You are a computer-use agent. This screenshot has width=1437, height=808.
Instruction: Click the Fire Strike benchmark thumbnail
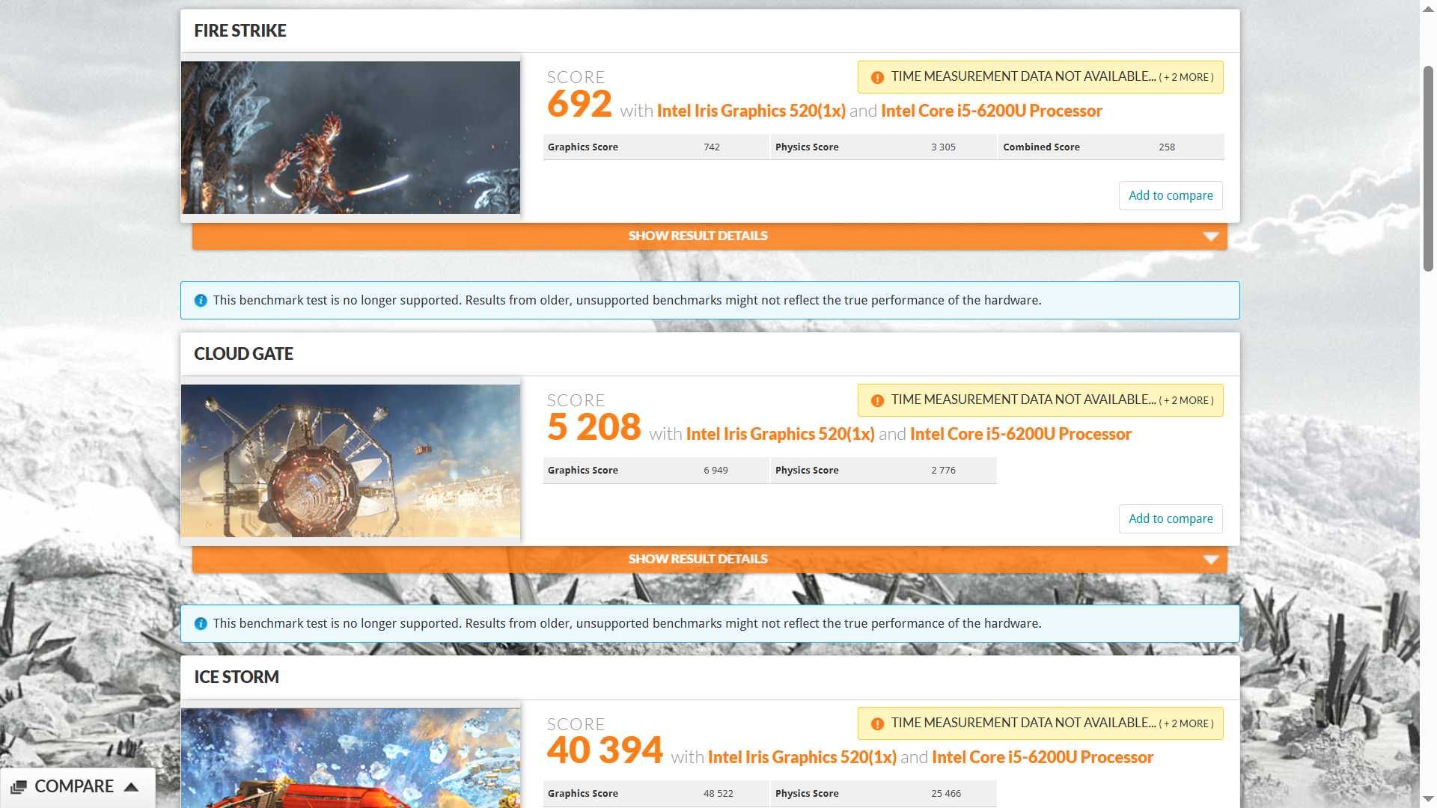(350, 138)
